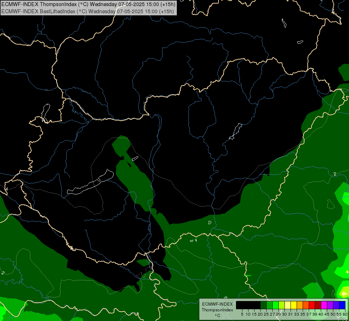Click legend scale value 30

click(x=284, y=314)
